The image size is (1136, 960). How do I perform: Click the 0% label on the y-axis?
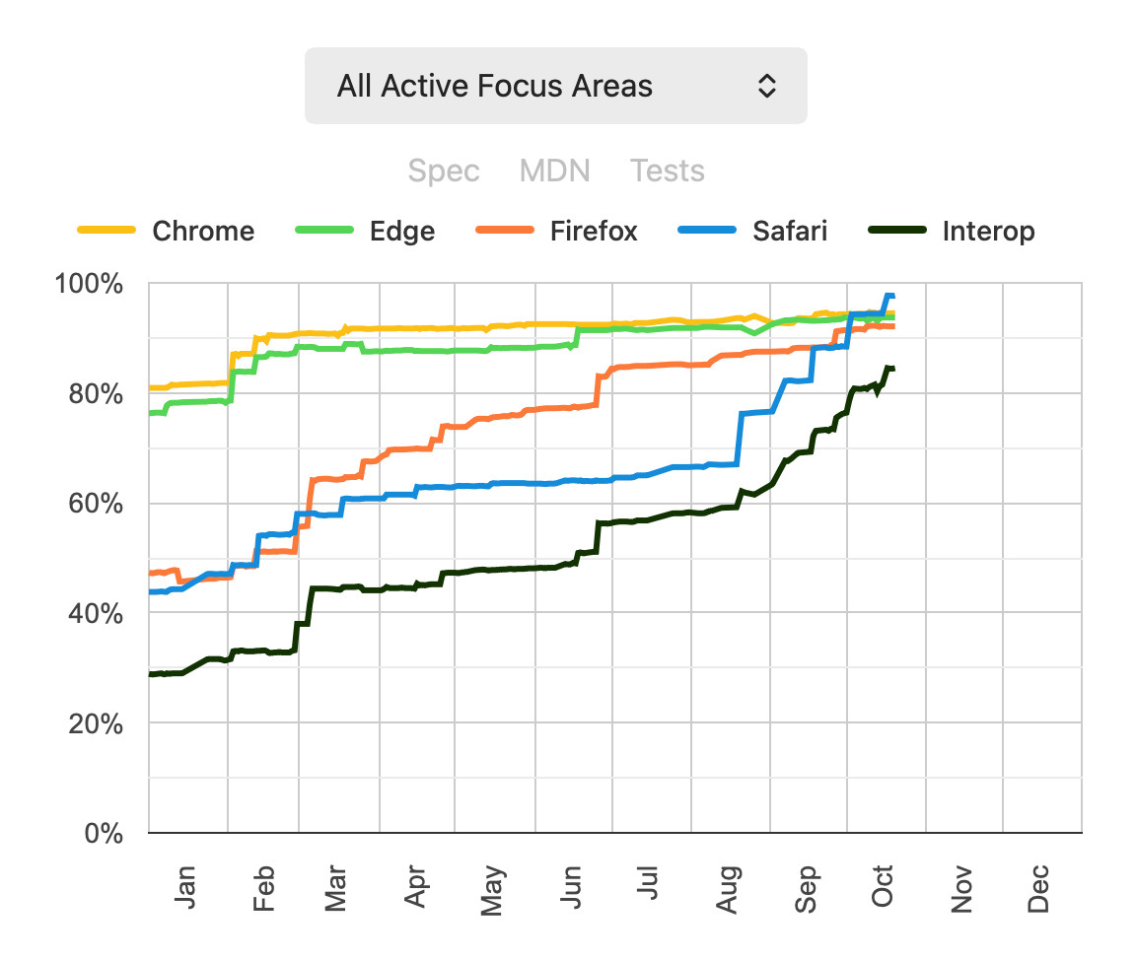point(102,834)
